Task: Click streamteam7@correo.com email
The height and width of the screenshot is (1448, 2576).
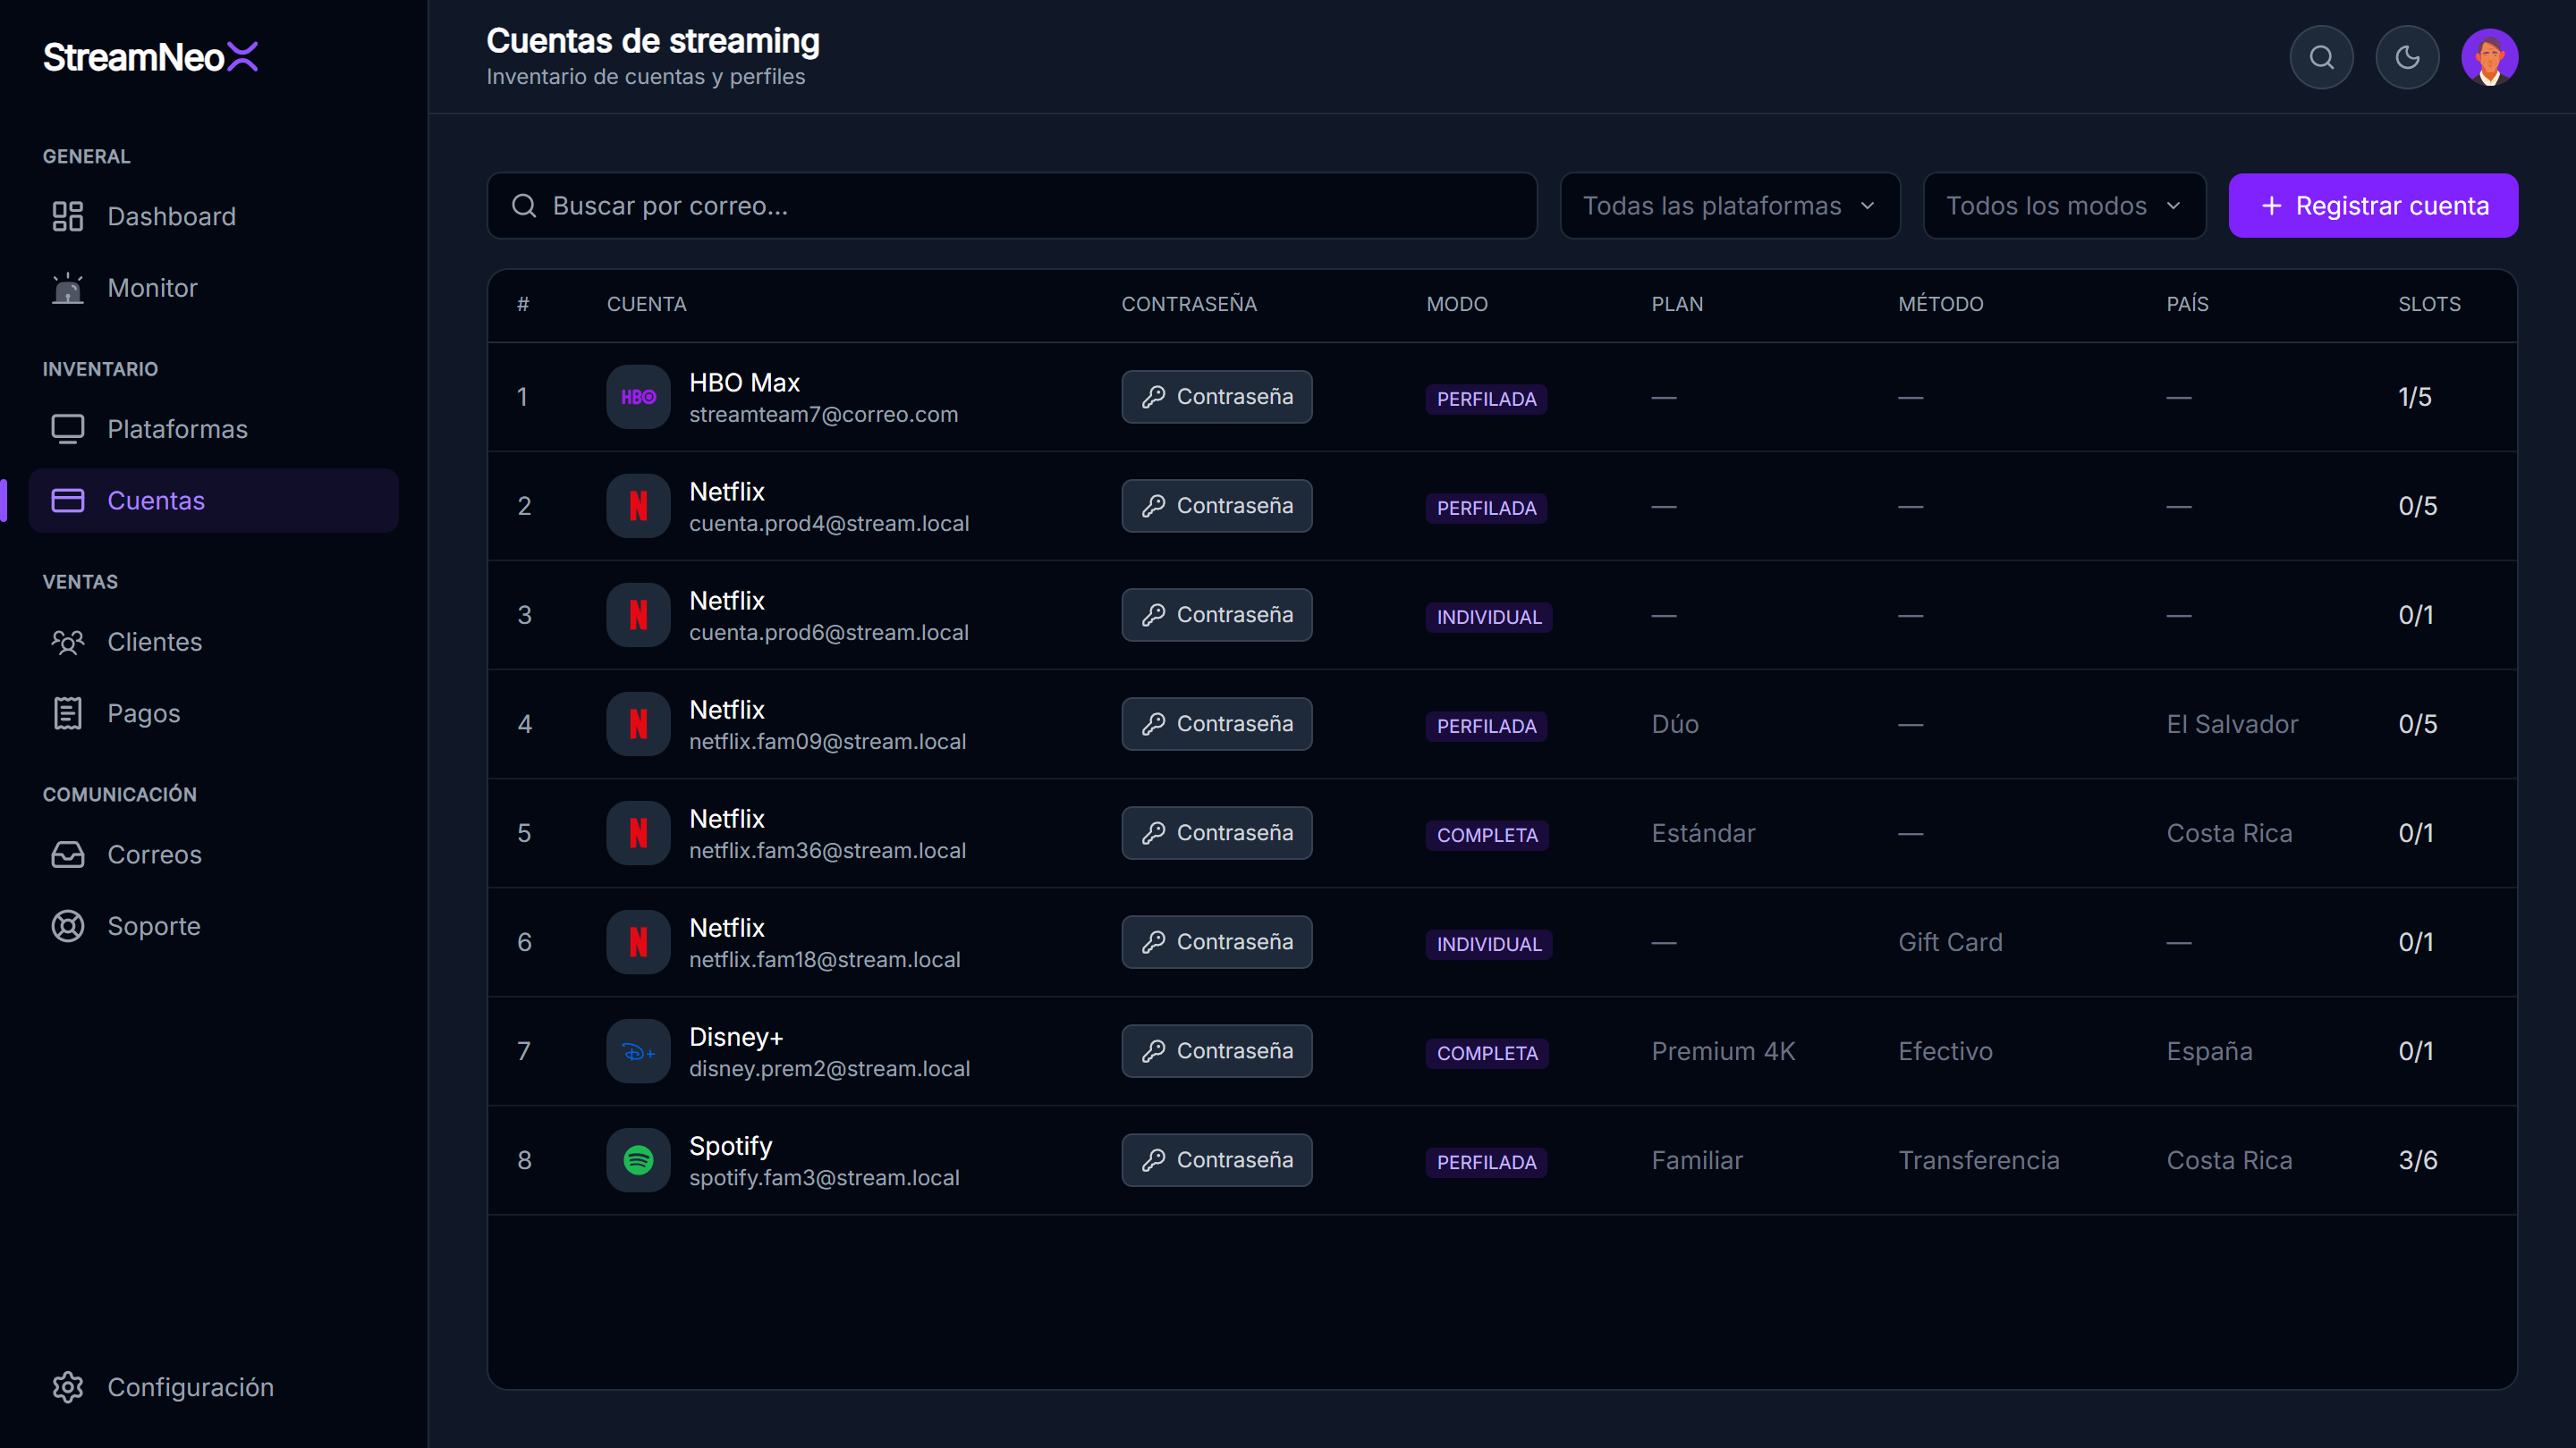Action: pos(823,415)
